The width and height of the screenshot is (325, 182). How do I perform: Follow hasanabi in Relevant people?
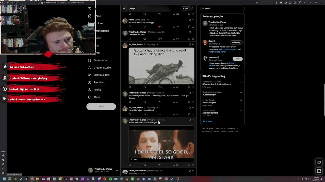pos(237,59)
